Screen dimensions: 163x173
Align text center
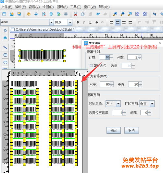118,22
